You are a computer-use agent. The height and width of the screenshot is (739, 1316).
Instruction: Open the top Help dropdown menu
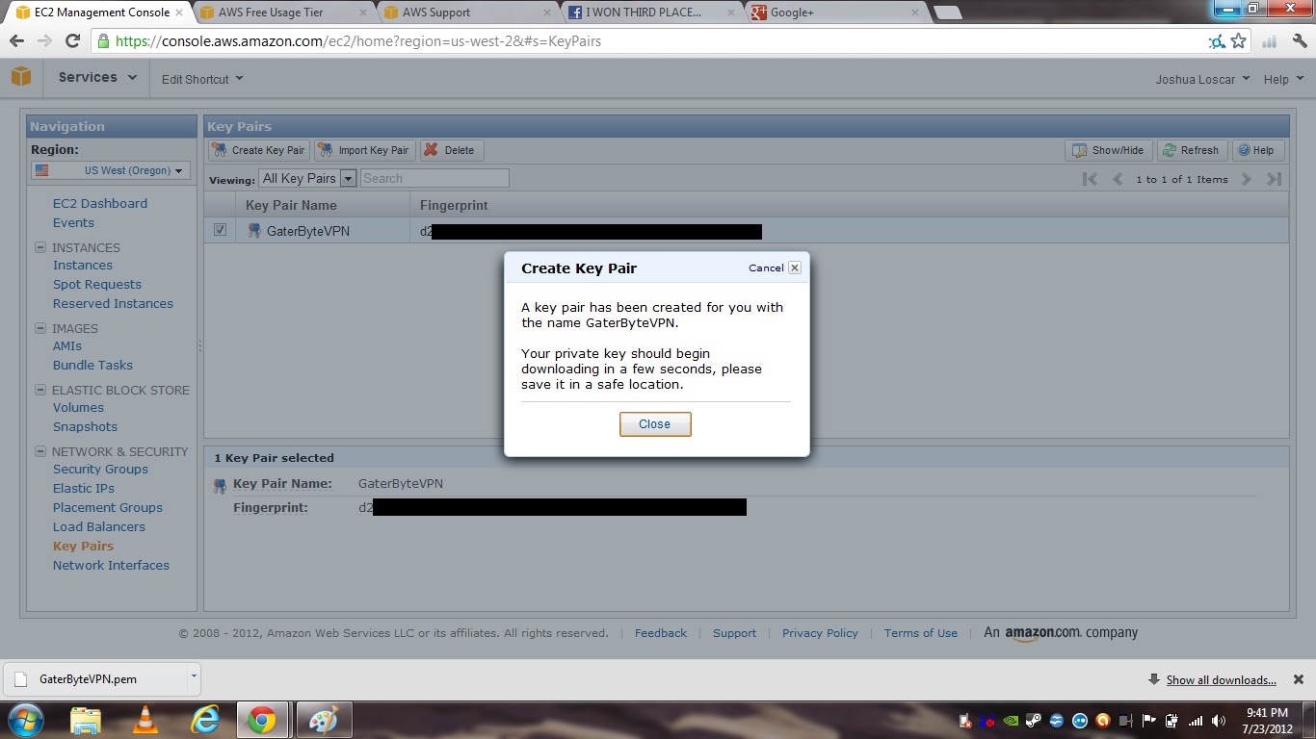tap(1282, 79)
